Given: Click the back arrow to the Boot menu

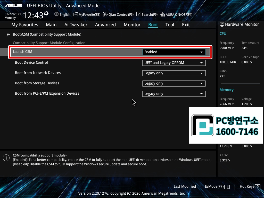Looking at the screenshot, I should coord(9,35).
